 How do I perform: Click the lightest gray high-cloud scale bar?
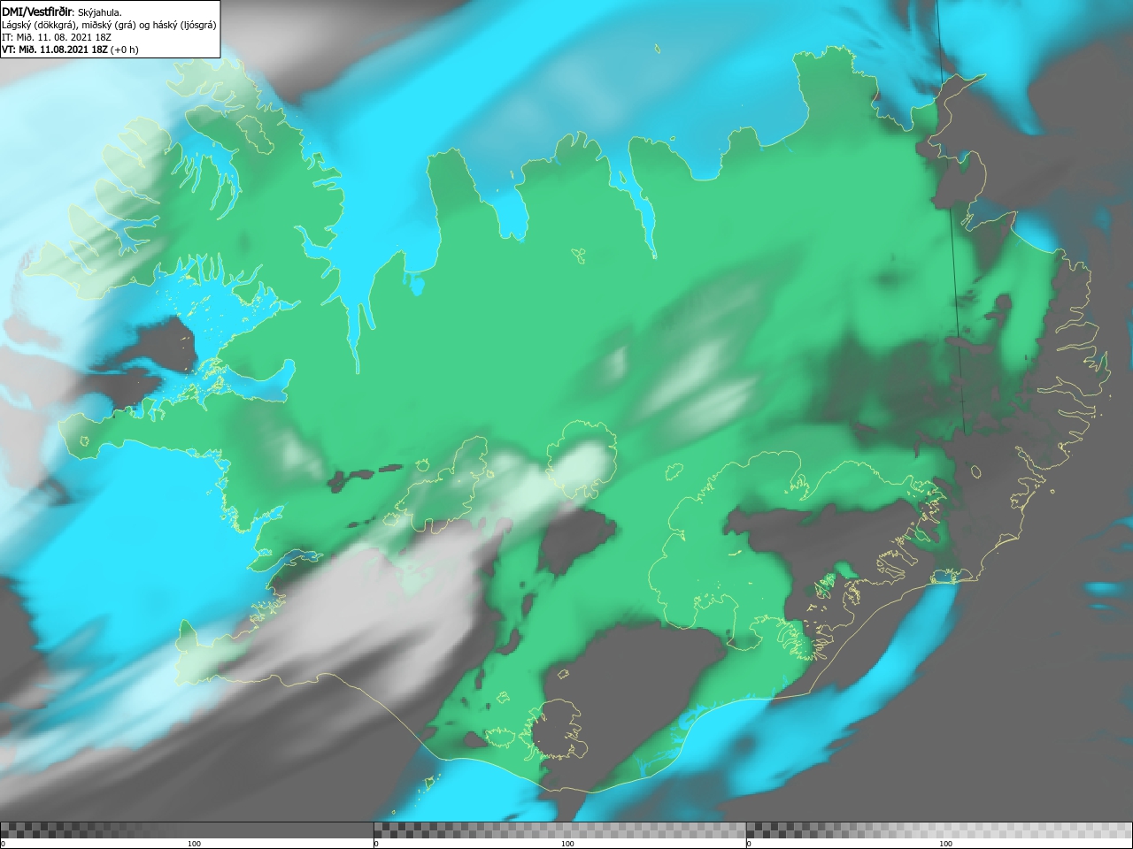(939, 830)
